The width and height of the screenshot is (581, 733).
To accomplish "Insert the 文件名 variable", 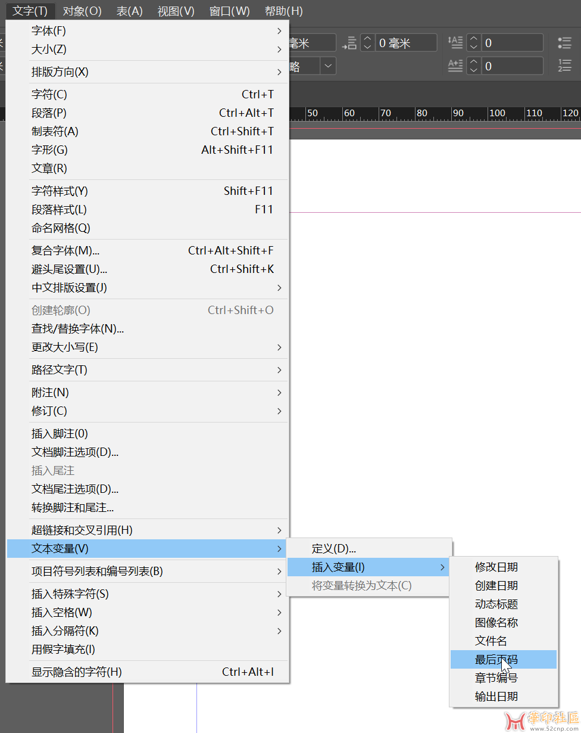I will [504, 641].
